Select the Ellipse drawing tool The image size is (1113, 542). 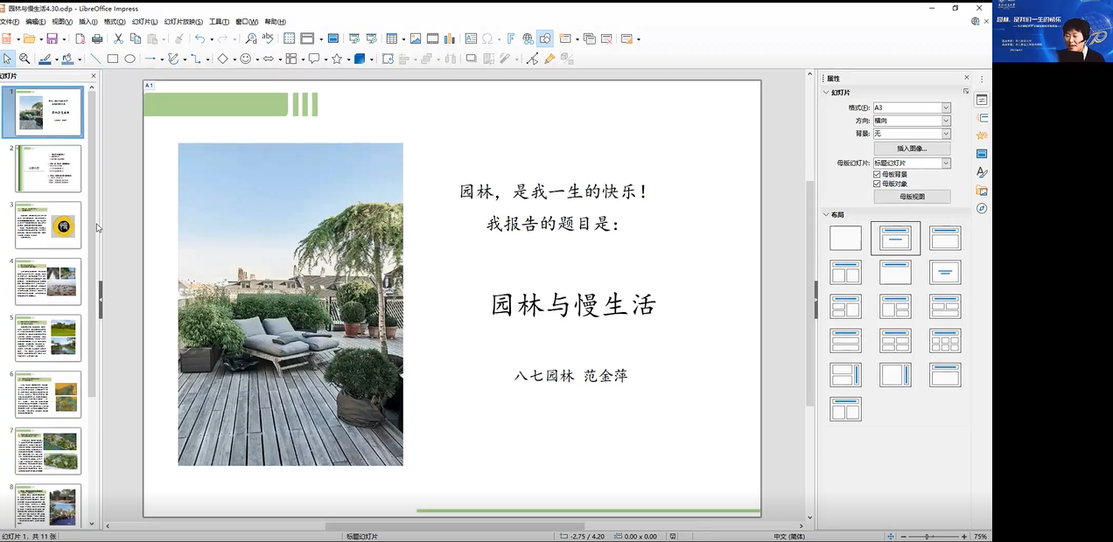(x=129, y=59)
